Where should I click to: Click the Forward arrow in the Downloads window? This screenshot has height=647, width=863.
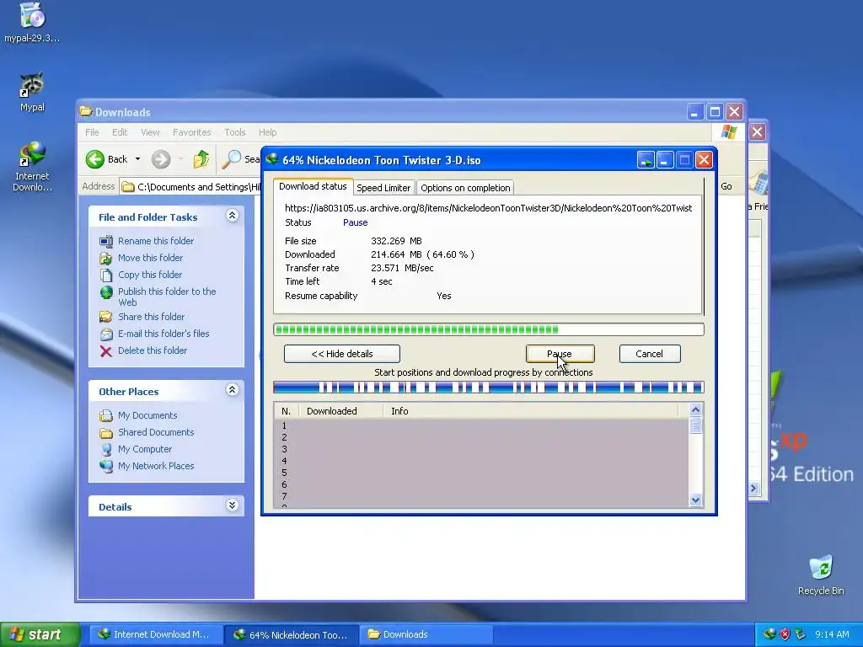[161, 159]
